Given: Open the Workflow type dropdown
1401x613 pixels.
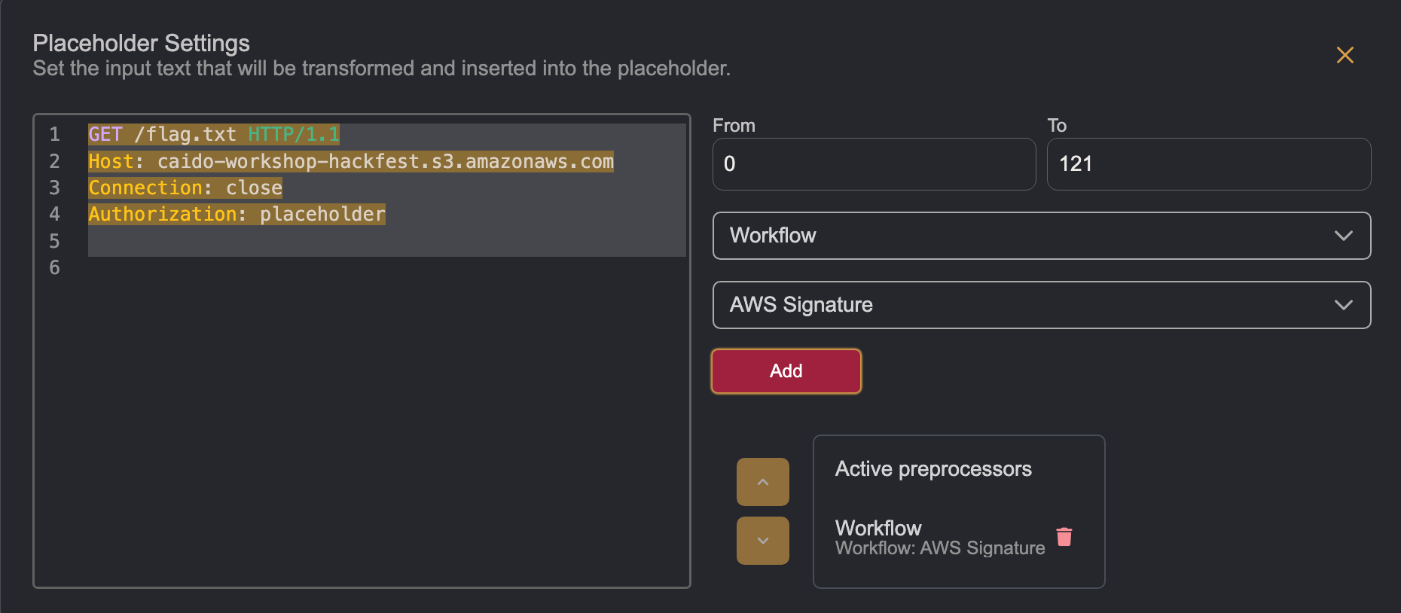Looking at the screenshot, I should pyautogui.click(x=1042, y=236).
